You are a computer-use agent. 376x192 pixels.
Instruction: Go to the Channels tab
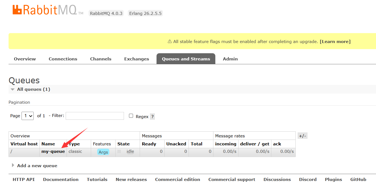click(101, 59)
